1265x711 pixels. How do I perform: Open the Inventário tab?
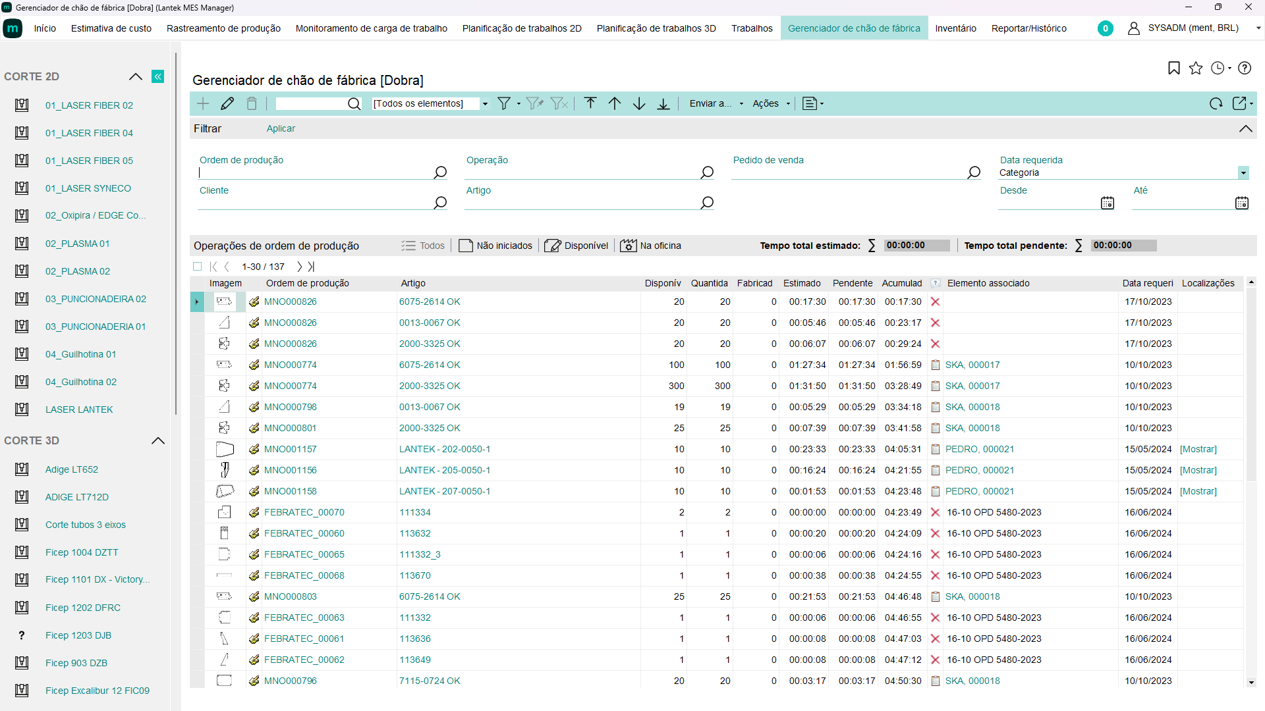(x=955, y=28)
